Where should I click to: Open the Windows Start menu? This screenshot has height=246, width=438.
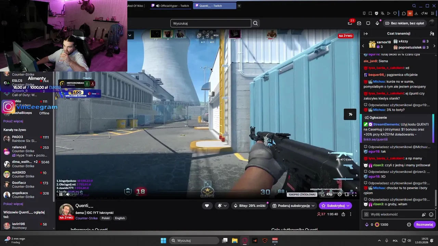(164, 241)
